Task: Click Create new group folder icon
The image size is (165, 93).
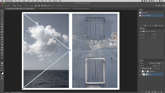Action: [155, 92]
